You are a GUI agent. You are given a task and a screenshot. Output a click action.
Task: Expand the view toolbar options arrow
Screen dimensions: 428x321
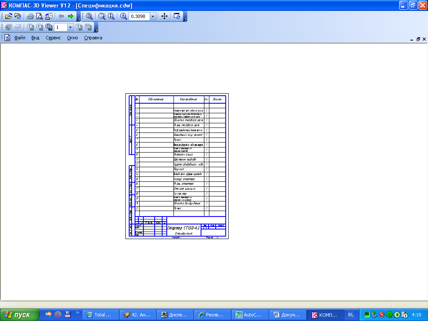(185, 18)
